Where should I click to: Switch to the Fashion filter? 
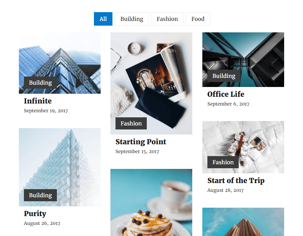click(x=167, y=19)
